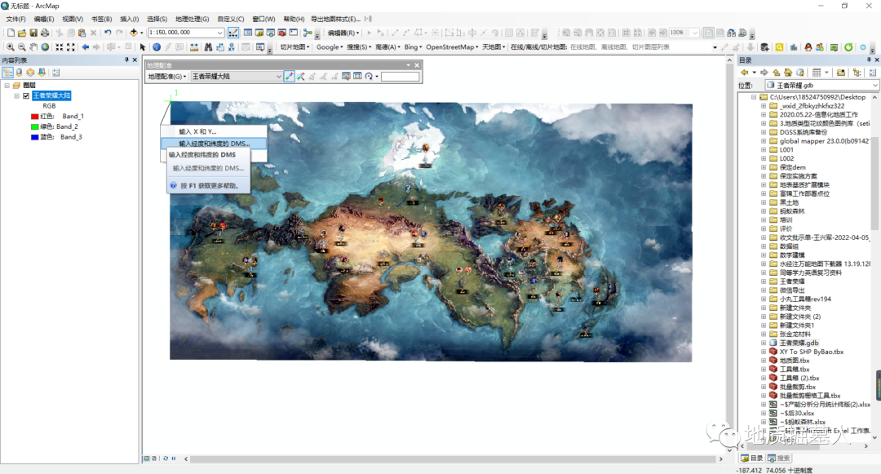Choose the Select Elements arrow tool

[x=143, y=47]
